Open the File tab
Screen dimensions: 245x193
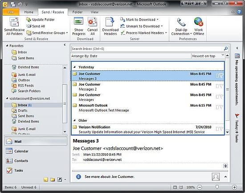pos(11,12)
